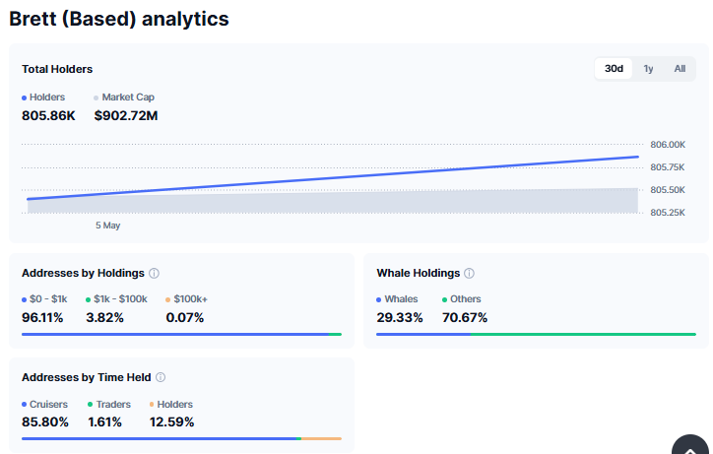713x454 pixels.
Task: Click the blue holders trend line
Action: coord(333,178)
